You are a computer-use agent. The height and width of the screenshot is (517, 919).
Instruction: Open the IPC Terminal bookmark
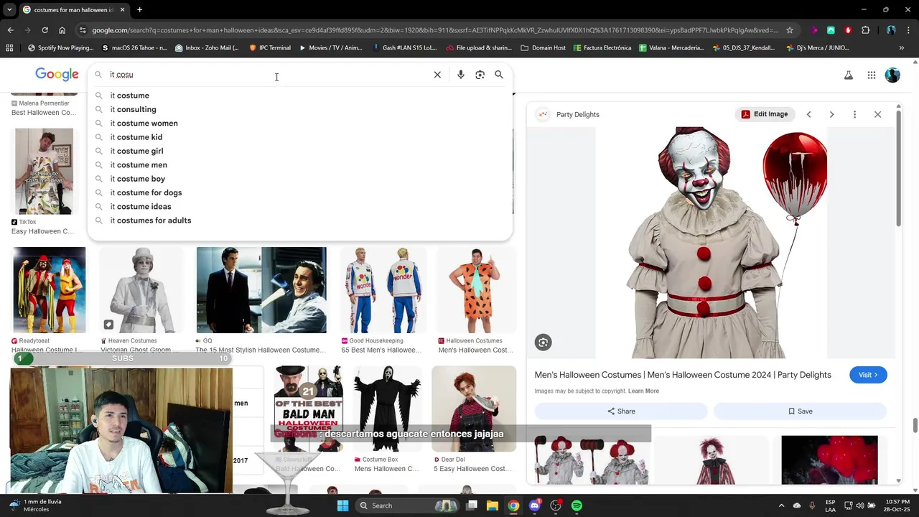click(270, 48)
